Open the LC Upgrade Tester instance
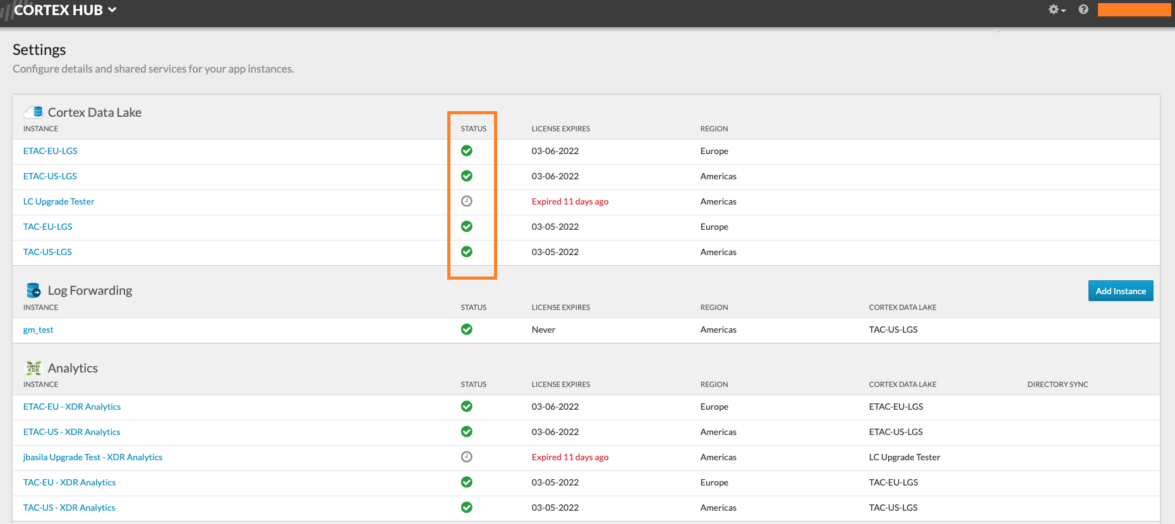 click(59, 201)
